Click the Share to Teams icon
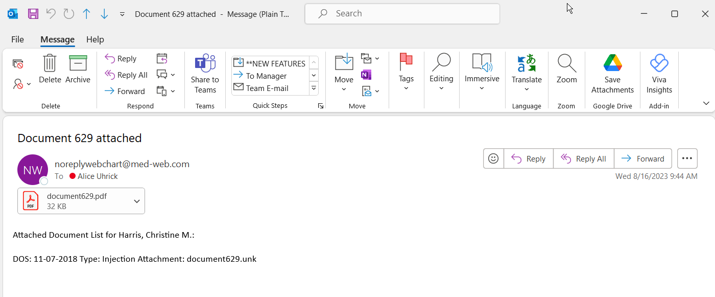 [205, 64]
